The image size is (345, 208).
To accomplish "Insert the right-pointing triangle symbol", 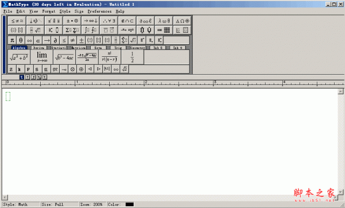I will pyautogui.click(x=98, y=70).
